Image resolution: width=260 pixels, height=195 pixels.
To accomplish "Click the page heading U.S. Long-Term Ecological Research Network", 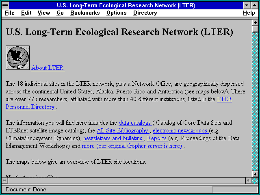I will (x=119, y=32).
